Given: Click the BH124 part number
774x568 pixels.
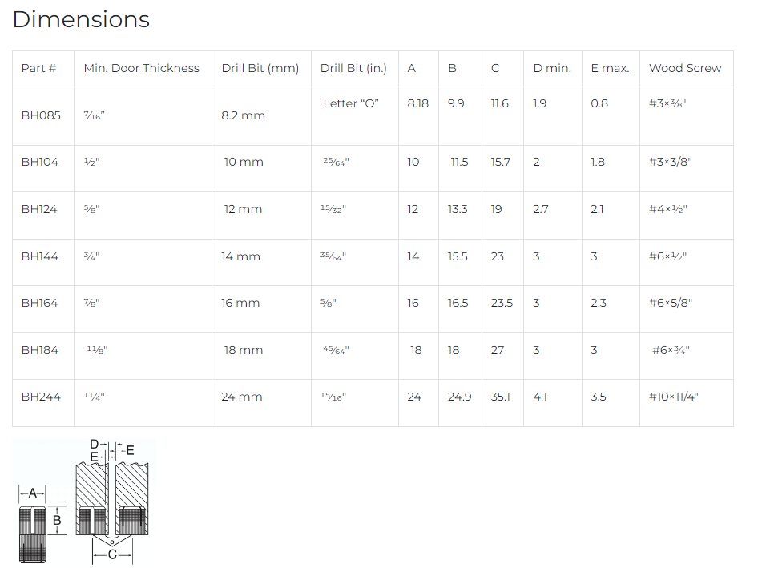Looking at the screenshot, I should point(39,209).
